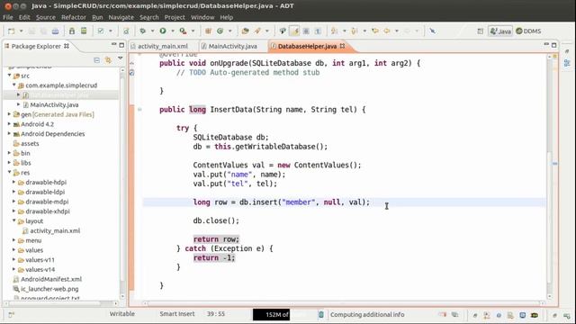Open the Package Explorer view menu arrow
This screenshot has height=324, width=576.
pos(120,58)
